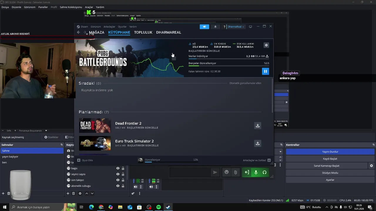Open Arkadaşlar ve Sohbet in Steam
This screenshot has width=376, height=211.
click(257, 160)
